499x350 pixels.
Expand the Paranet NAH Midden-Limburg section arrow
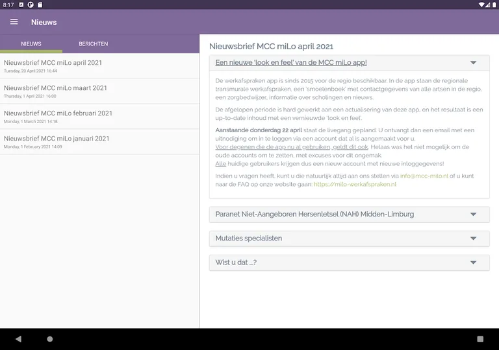(473, 215)
